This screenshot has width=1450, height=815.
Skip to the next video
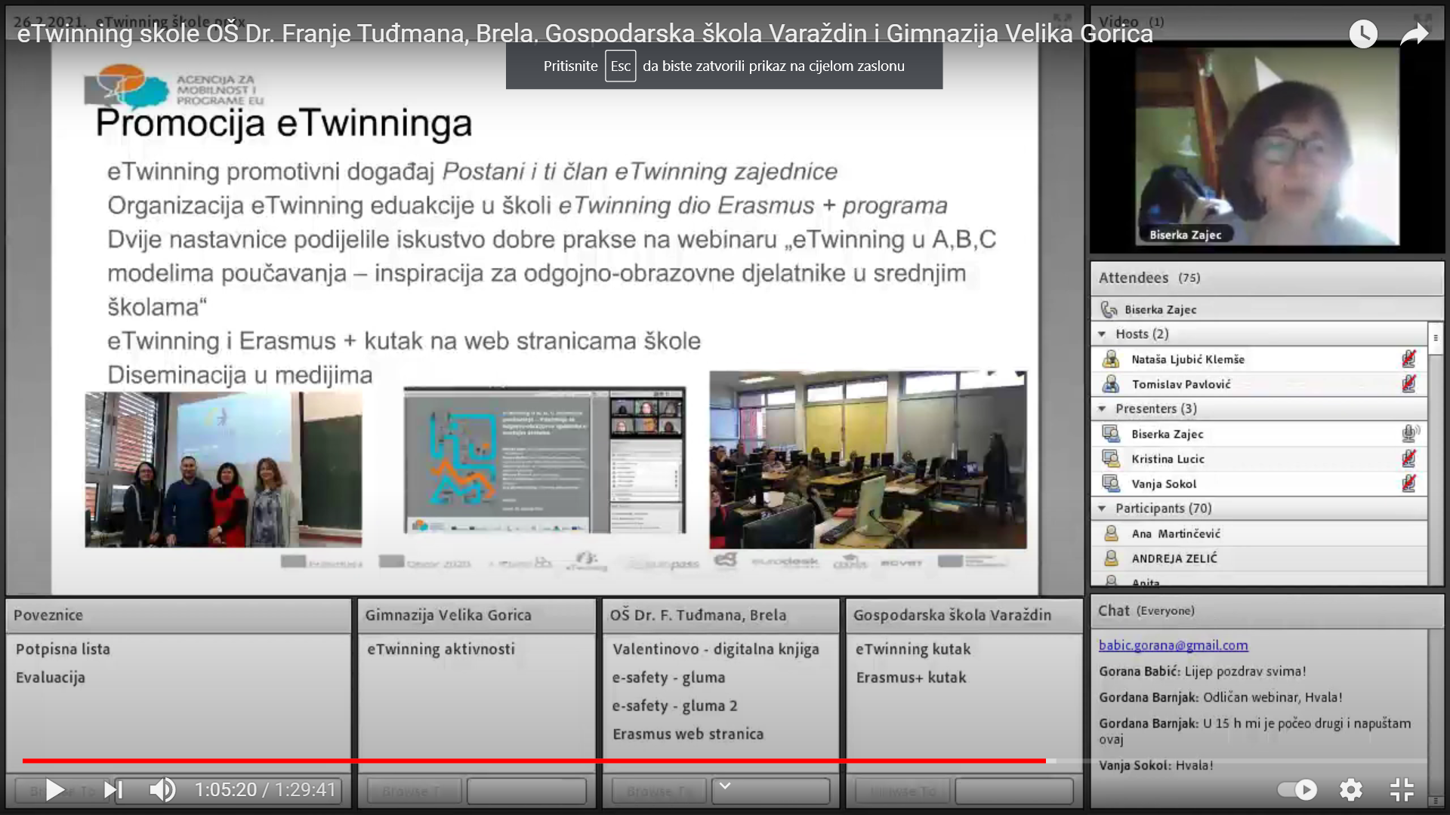(x=113, y=790)
